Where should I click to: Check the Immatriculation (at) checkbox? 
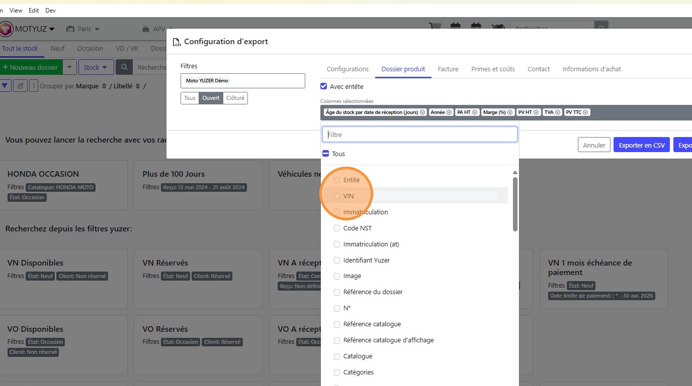click(x=337, y=244)
